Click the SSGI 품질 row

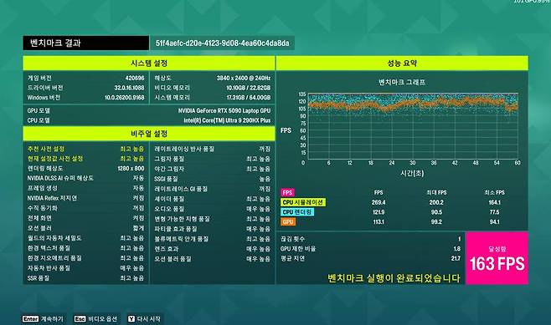[x=212, y=179]
